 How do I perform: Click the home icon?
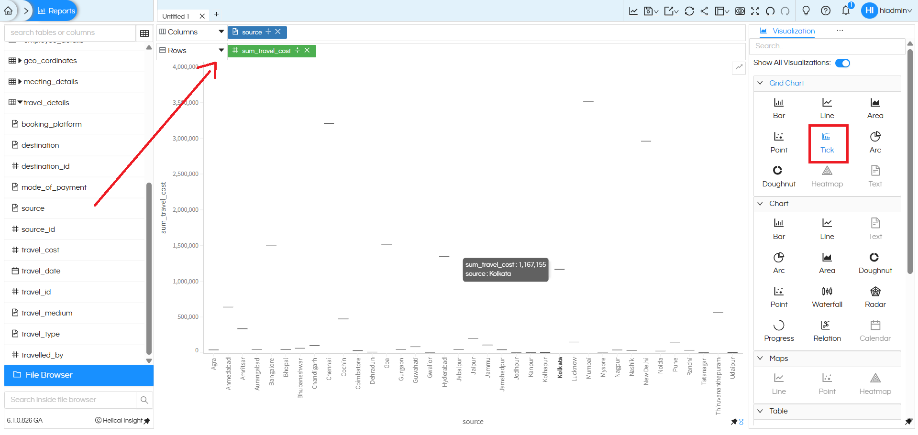pyautogui.click(x=8, y=11)
